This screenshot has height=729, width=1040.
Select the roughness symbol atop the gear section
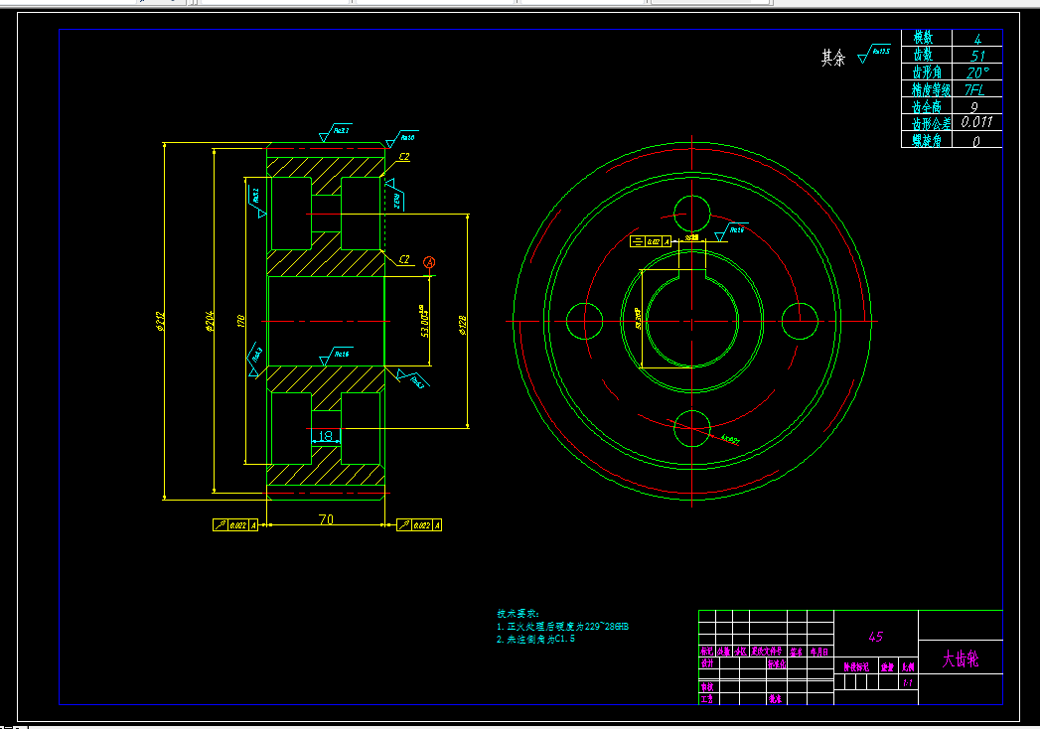click(x=335, y=132)
